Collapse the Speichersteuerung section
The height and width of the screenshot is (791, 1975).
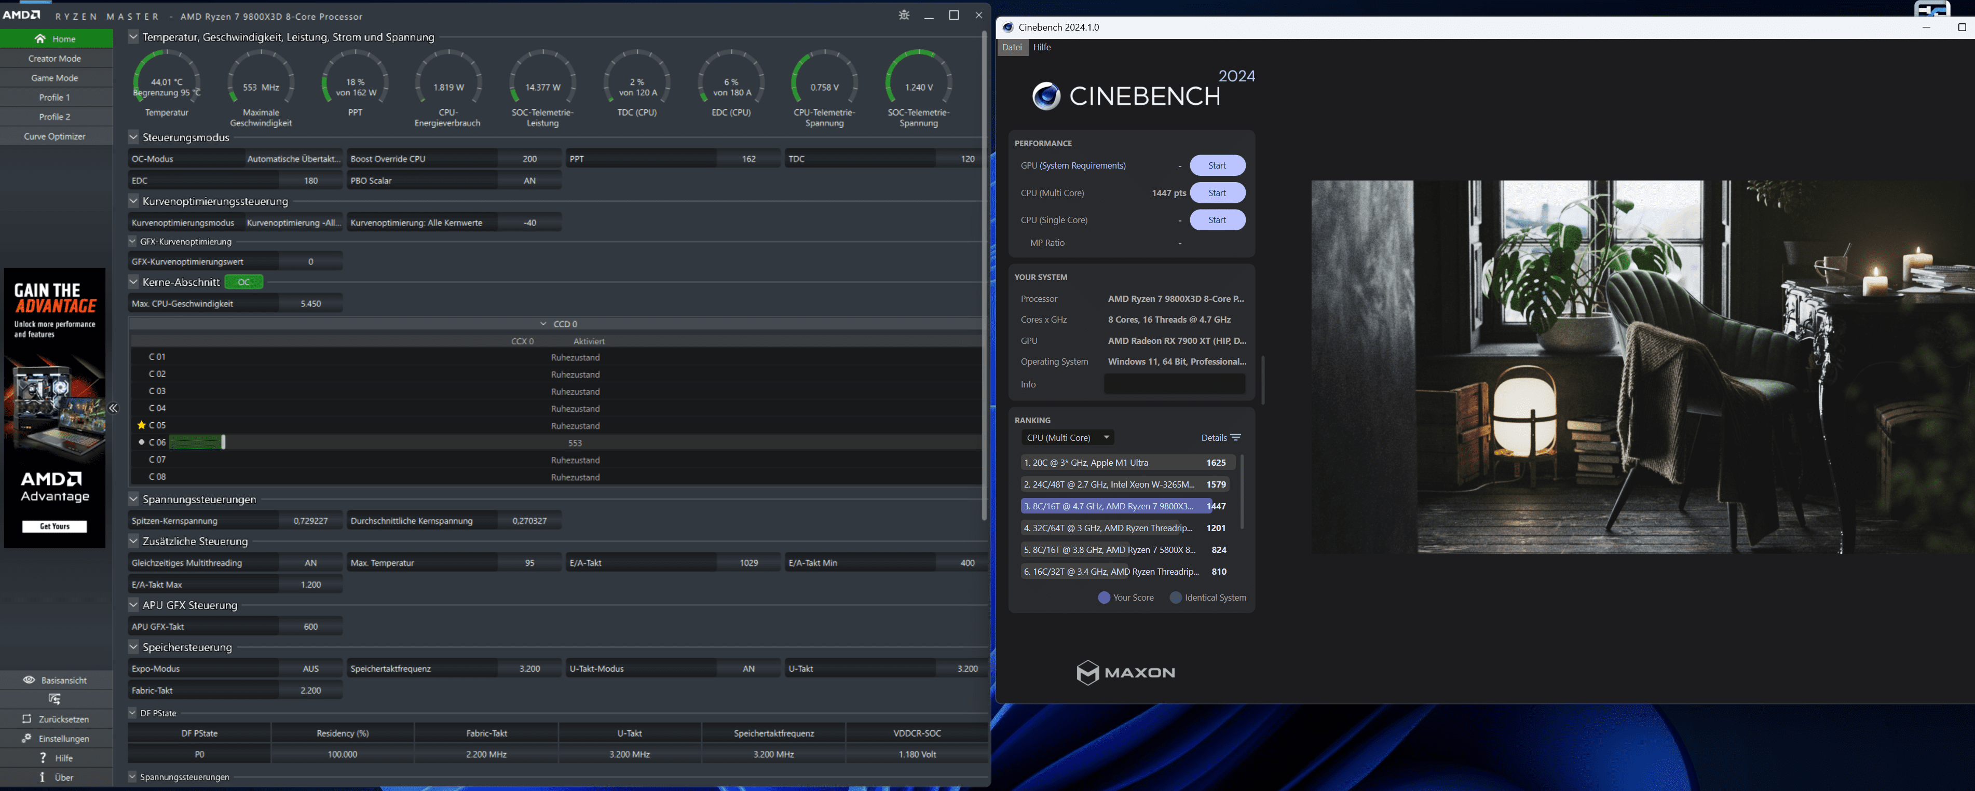click(133, 647)
